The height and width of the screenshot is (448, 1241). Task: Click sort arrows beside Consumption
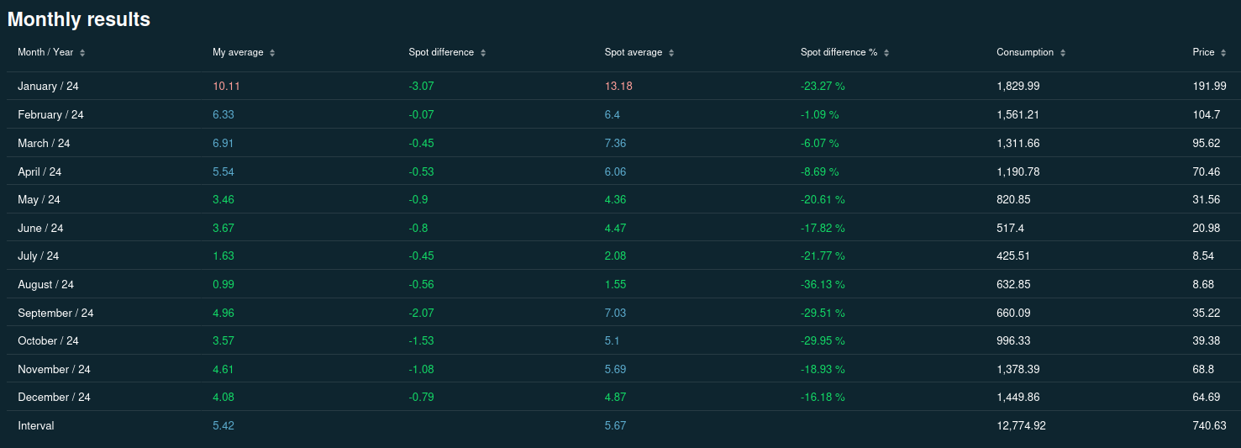click(1063, 53)
